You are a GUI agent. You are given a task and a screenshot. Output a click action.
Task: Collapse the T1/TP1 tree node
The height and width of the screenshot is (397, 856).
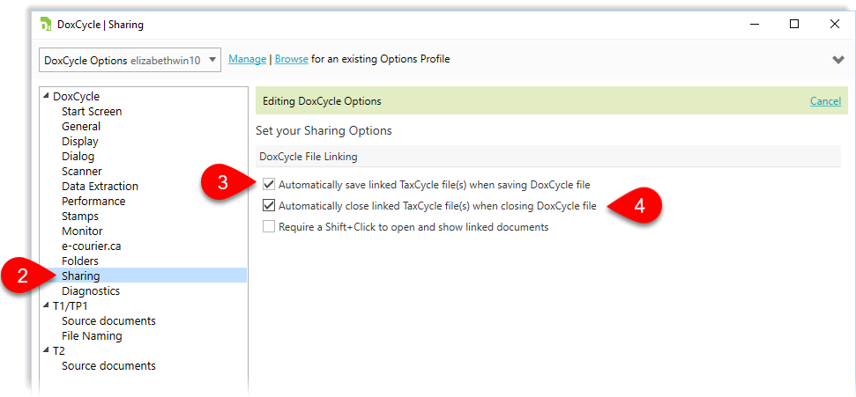coord(46,305)
